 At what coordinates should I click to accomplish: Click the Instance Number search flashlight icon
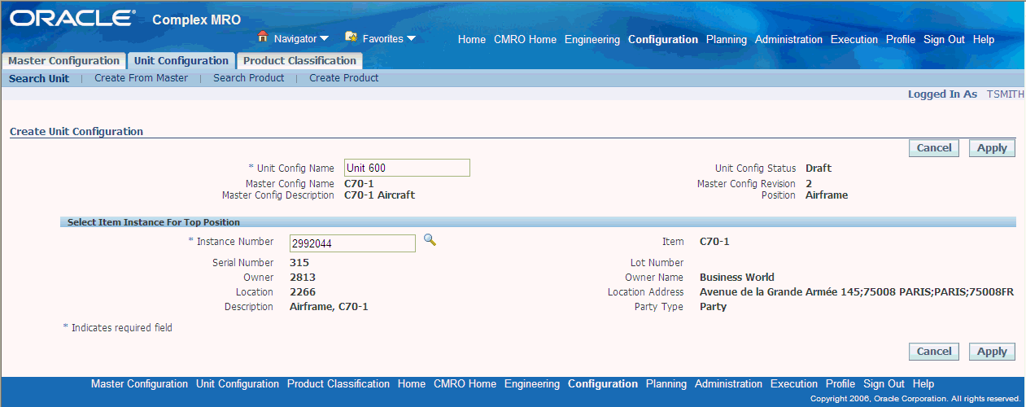[x=430, y=239]
